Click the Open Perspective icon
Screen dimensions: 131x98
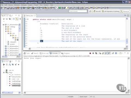90,11
